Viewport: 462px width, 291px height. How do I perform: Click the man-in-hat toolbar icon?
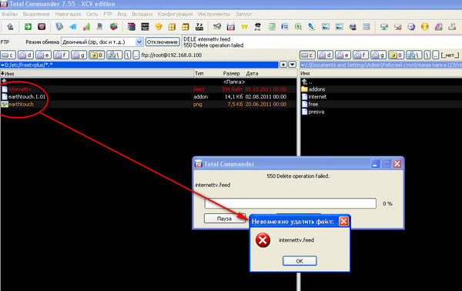(258, 27)
